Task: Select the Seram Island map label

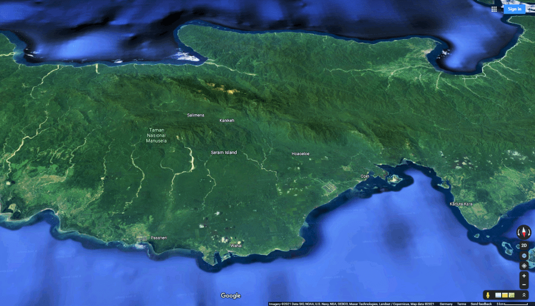Action: (224, 153)
